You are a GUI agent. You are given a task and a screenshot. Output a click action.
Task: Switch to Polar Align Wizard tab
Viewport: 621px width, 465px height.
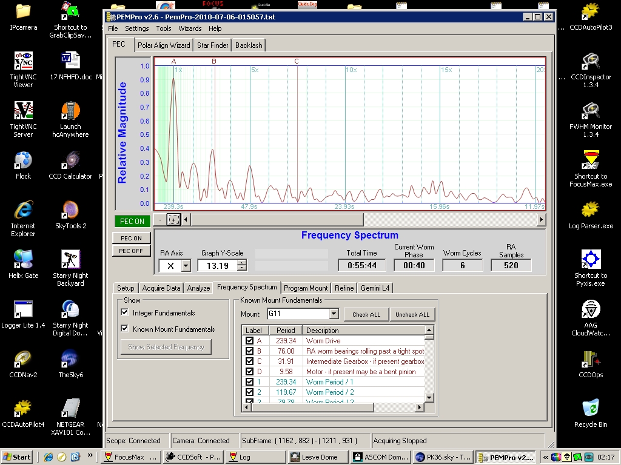(164, 45)
